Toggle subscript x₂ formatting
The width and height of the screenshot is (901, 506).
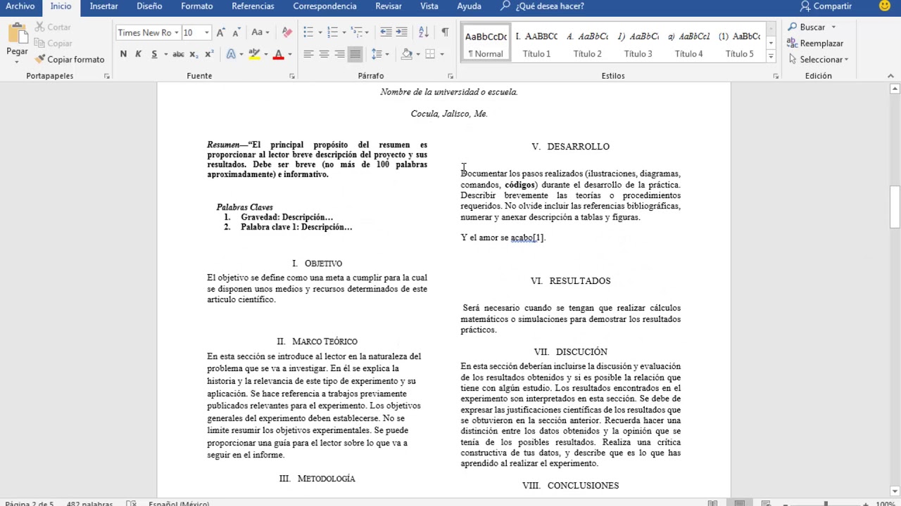(x=194, y=54)
